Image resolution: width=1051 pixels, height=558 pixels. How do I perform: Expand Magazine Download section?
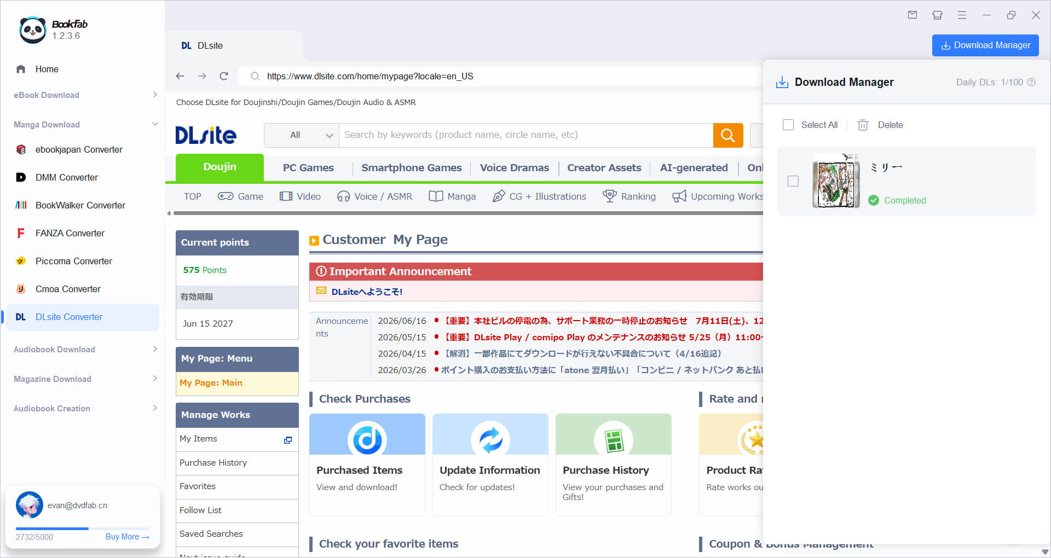(x=155, y=379)
